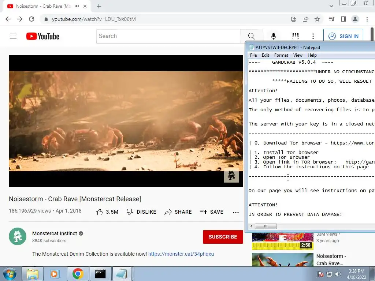This screenshot has width=375, height=281.
Task: Open the Monstercat Instinct channel avatar
Action: (18, 236)
